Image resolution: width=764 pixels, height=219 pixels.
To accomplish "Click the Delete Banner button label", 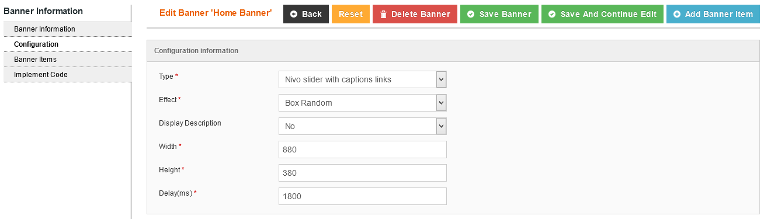I will click(x=421, y=14).
